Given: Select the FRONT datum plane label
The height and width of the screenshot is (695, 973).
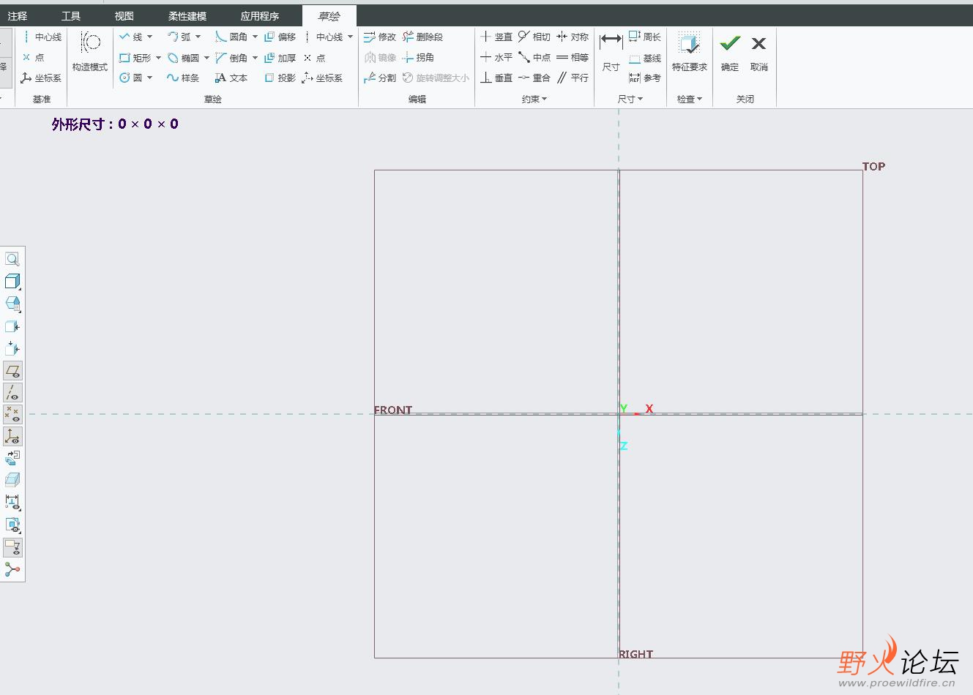Looking at the screenshot, I should click(393, 410).
